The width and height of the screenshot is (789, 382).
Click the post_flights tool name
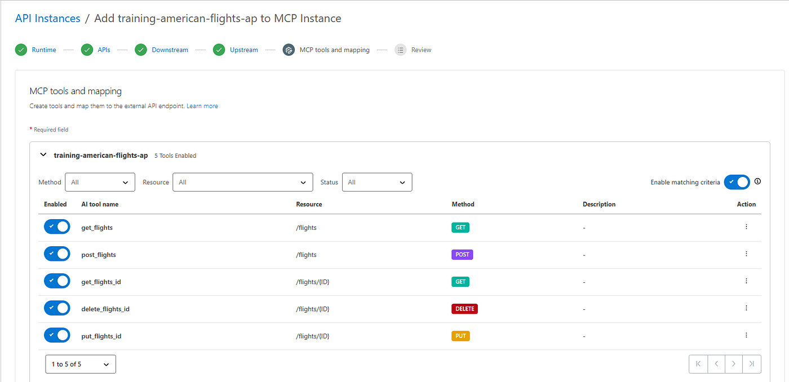point(99,255)
